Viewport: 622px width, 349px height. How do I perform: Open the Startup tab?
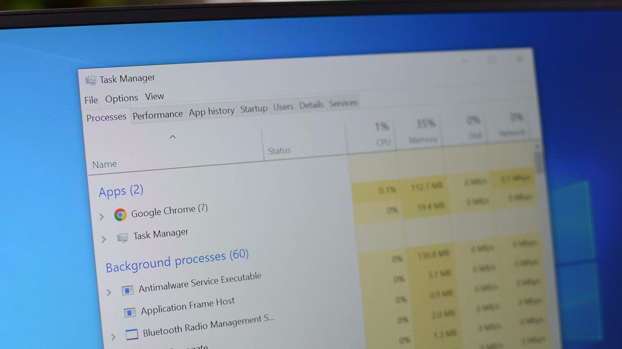(254, 109)
